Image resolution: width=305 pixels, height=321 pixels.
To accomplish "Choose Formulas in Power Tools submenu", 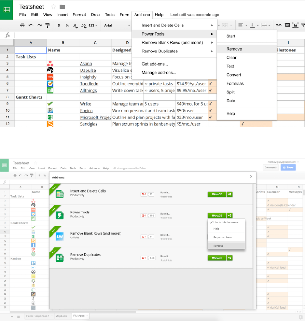I will point(247,84).
